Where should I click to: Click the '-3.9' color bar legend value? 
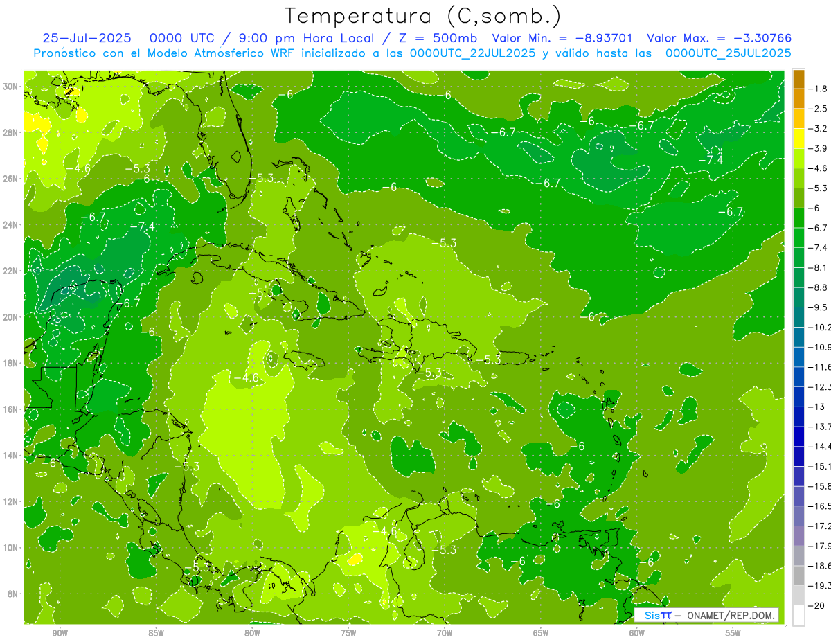pos(819,148)
